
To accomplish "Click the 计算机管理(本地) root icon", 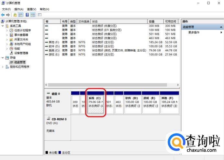I will [x=3, y=21].
